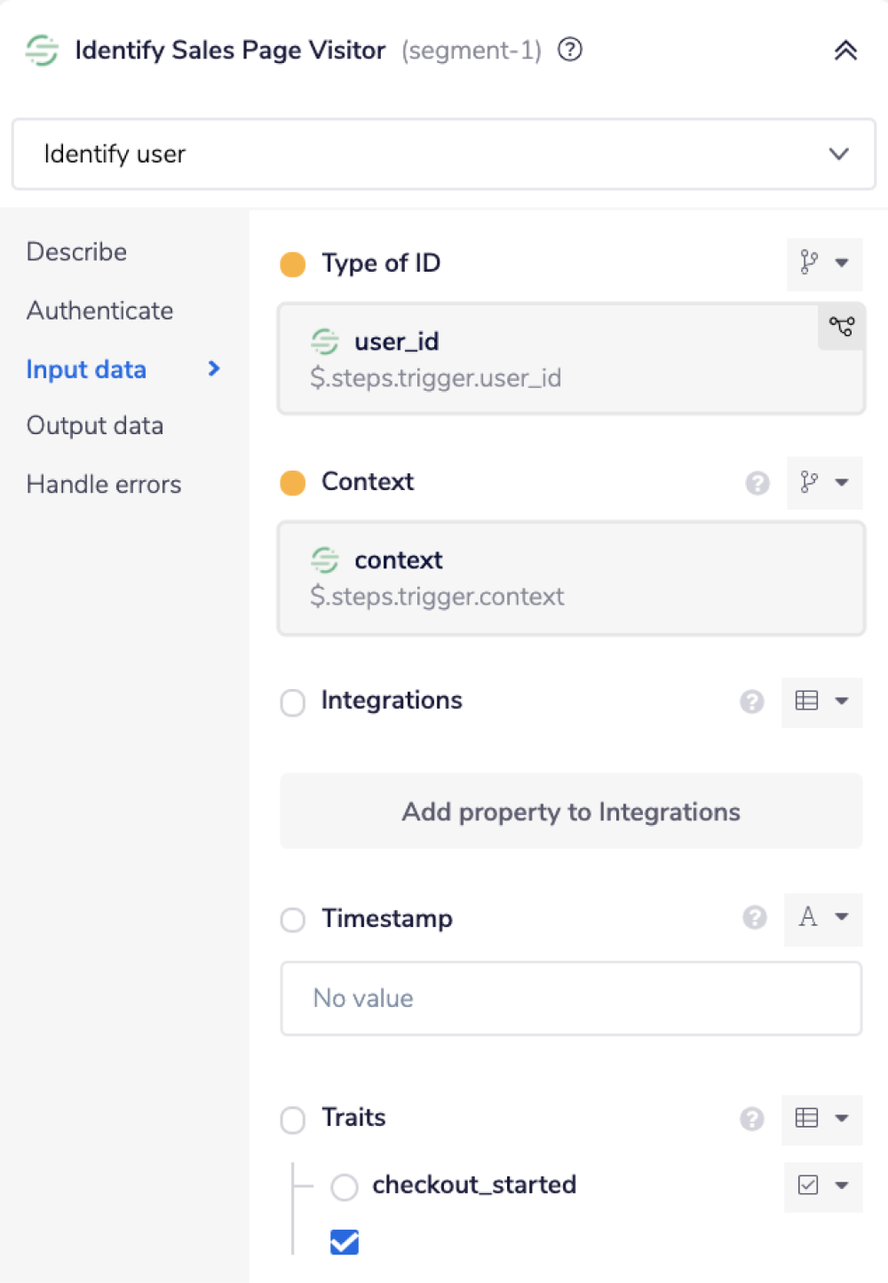Click the Segment icon beside user_id property
The image size is (888, 1283).
tap(325, 341)
